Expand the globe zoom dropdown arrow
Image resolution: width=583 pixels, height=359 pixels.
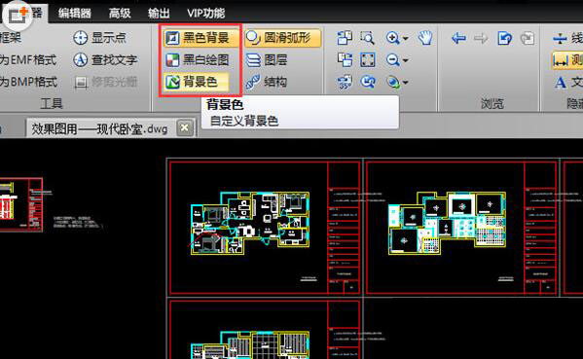click(406, 83)
